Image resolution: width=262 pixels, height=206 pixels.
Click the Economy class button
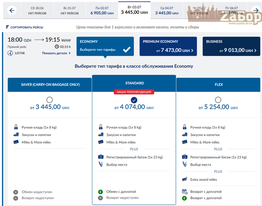pyautogui.click(x=105, y=46)
